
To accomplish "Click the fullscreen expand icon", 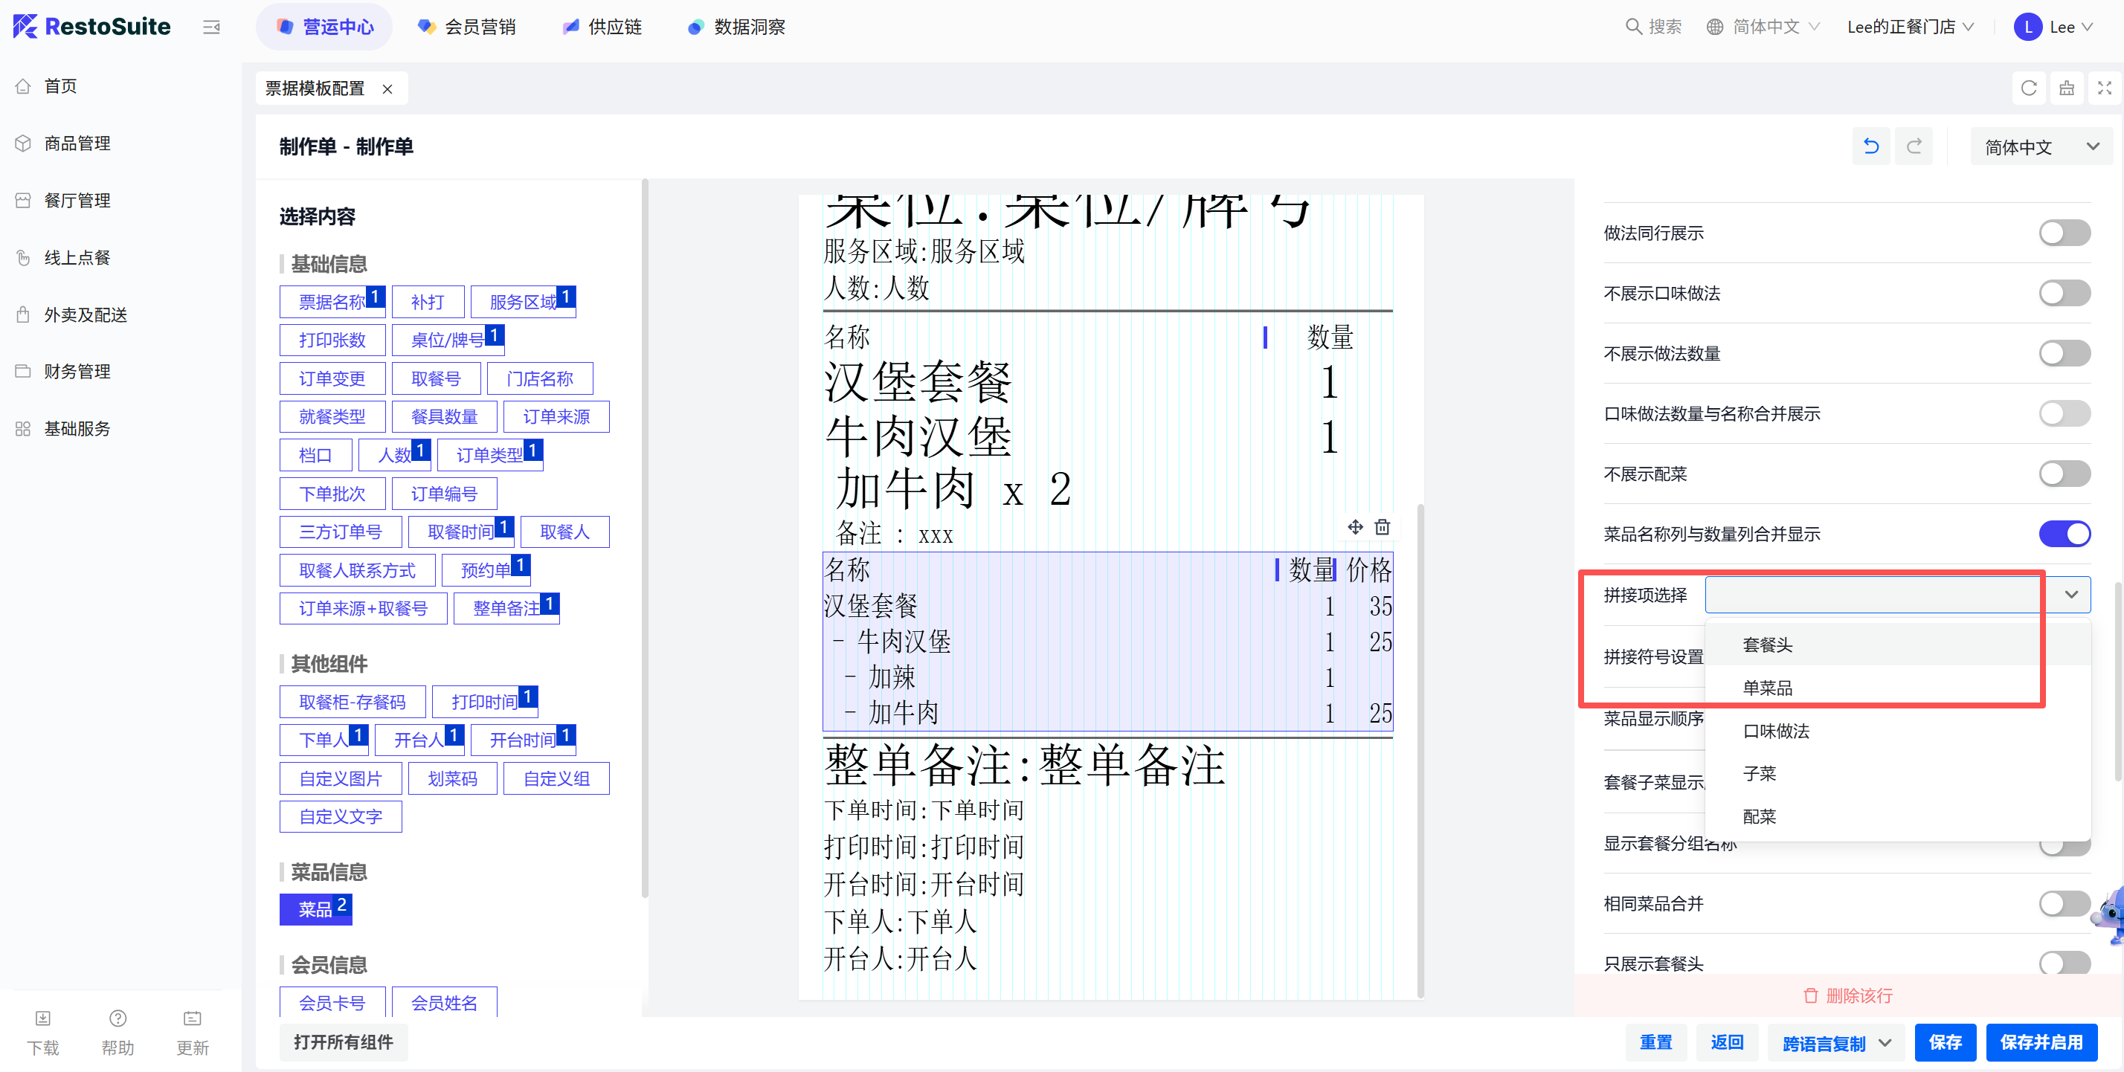I will tap(2104, 88).
